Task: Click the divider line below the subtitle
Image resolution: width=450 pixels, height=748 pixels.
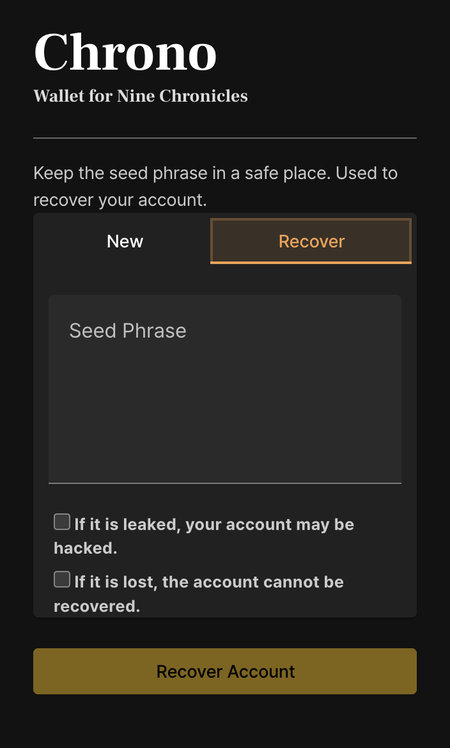Action: click(225, 138)
